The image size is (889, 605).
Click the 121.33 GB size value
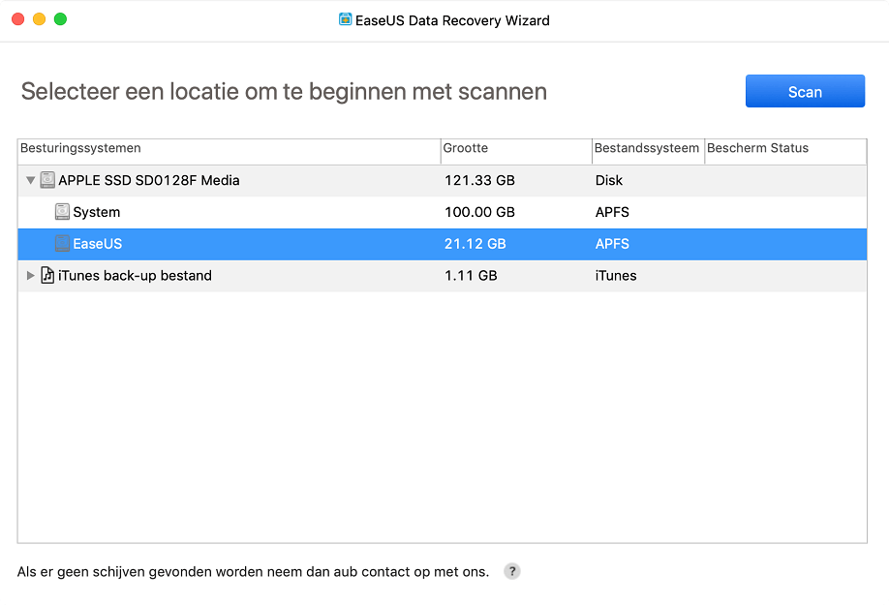pyautogui.click(x=479, y=180)
